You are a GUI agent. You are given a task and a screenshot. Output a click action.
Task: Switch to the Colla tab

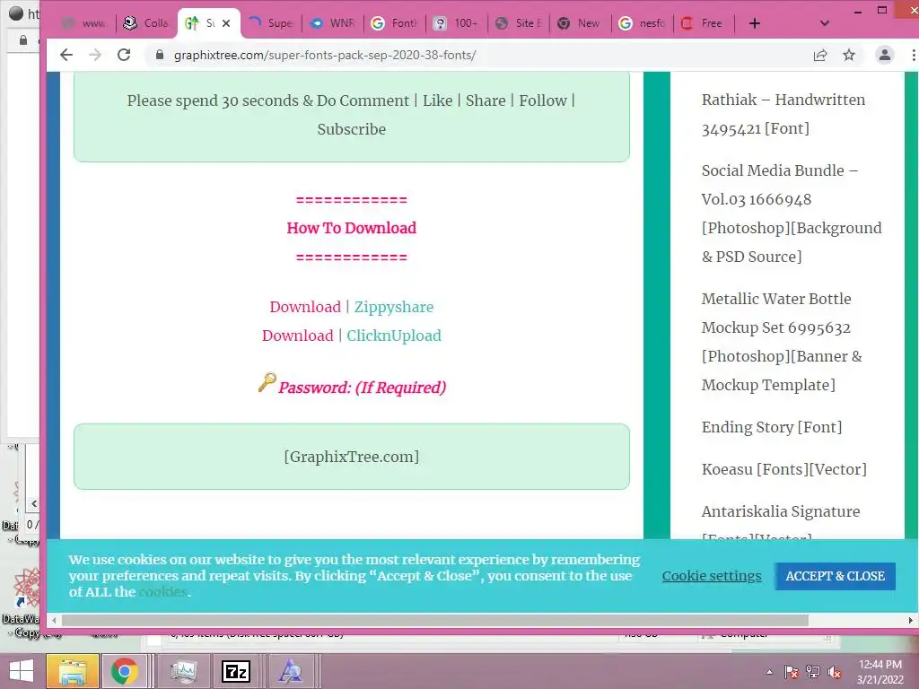click(x=147, y=23)
